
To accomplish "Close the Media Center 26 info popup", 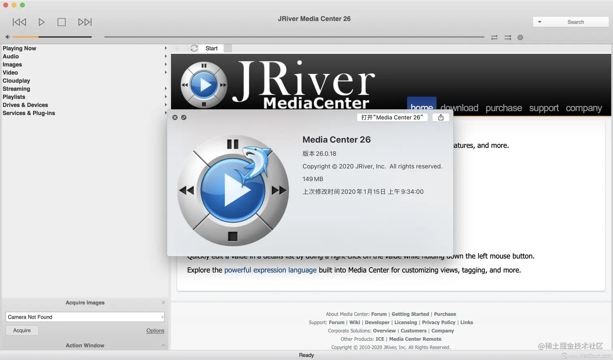I will click(175, 117).
